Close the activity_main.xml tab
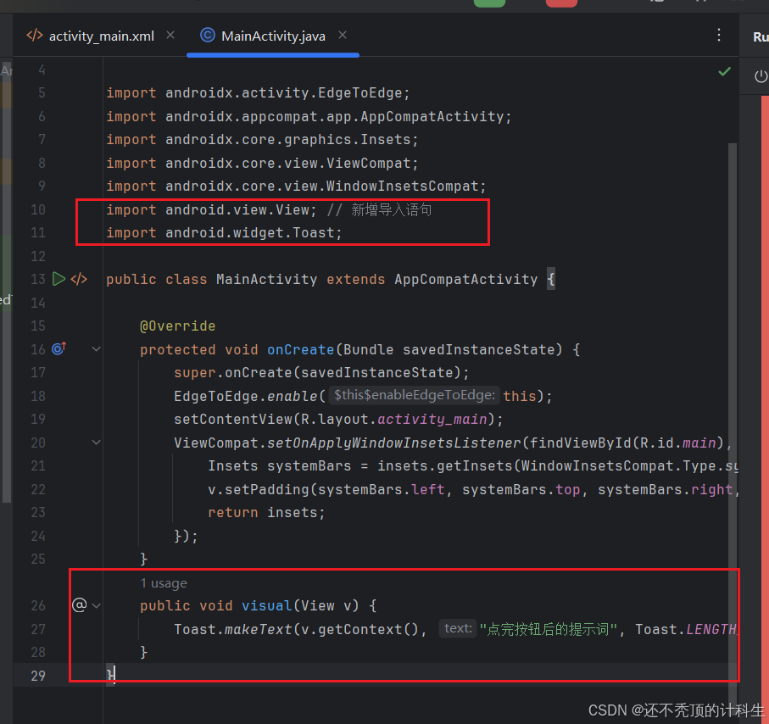The height and width of the screenshot is (724, 769). (x=170, y=36)
